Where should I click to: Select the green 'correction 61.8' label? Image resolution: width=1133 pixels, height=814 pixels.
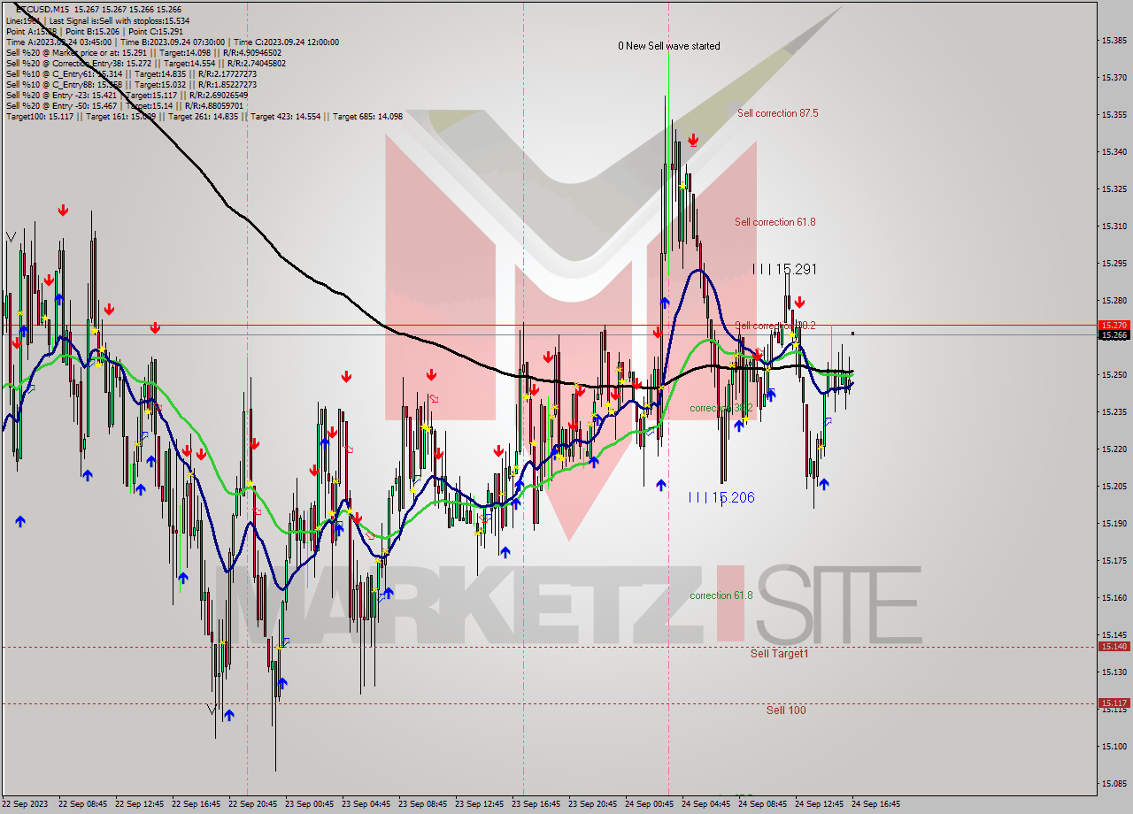[721, 595]
